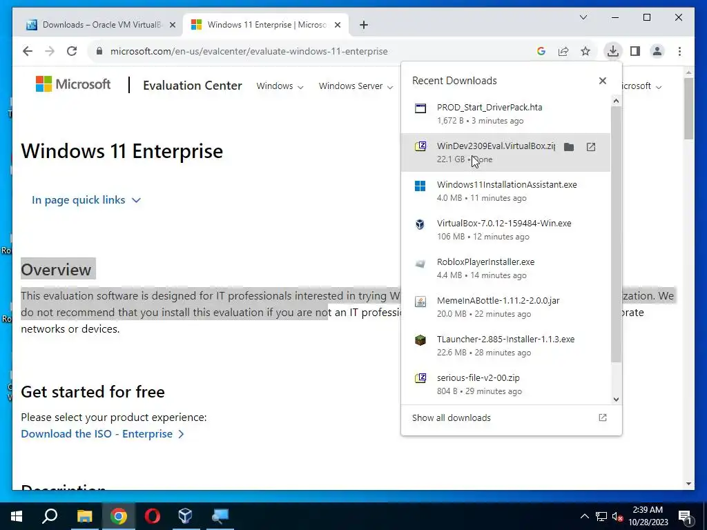Click the downloads toolbar icon
The height and width of the screenshot is (530, 707).
(x=613, y=51)
